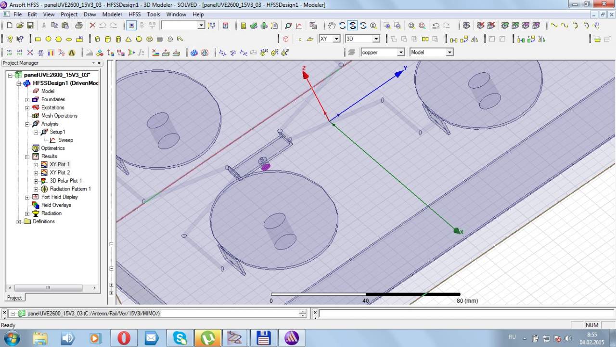
Task: Select the Draw rectangle tool
Action: [x=38, y=39]
